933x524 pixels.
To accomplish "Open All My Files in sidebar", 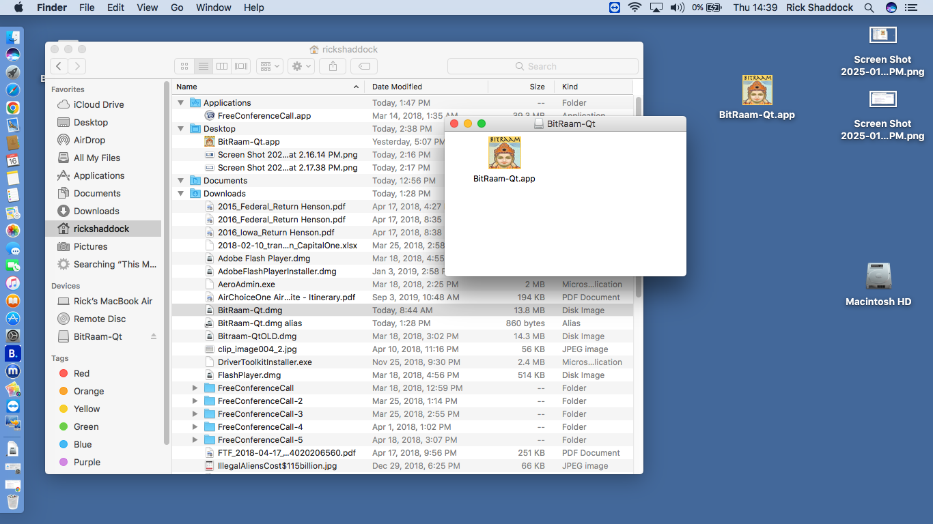I will 97,158.
